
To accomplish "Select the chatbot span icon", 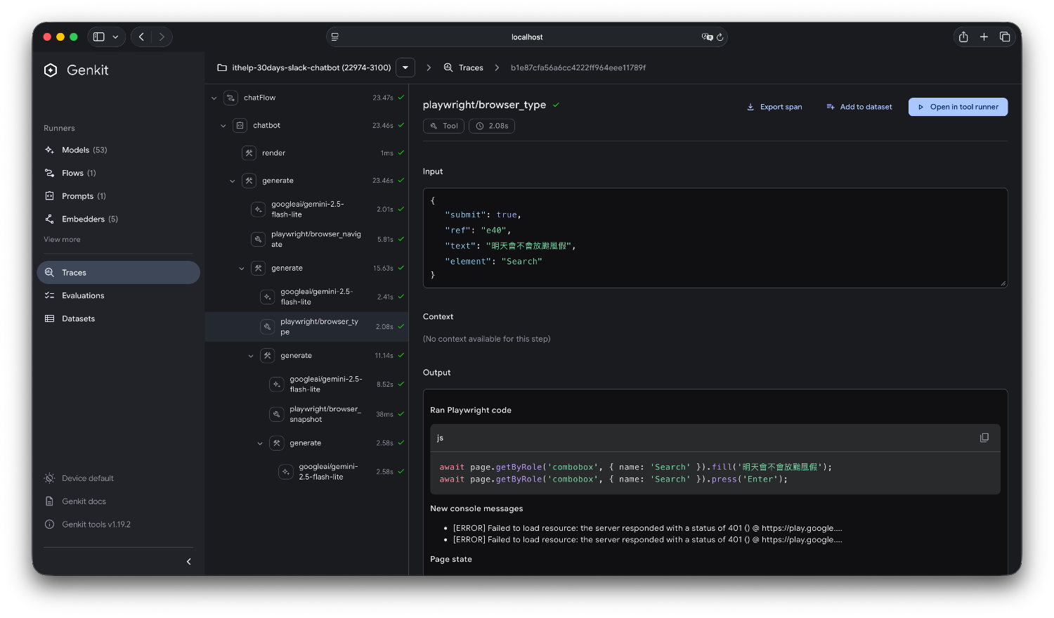I will 240,126.
